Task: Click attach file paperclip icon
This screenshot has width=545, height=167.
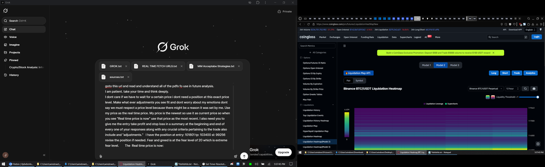Action: click(101, 156)
